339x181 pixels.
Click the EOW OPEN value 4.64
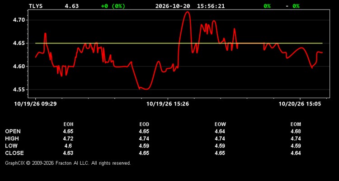220,131
